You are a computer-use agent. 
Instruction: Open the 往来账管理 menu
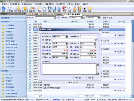15,4
